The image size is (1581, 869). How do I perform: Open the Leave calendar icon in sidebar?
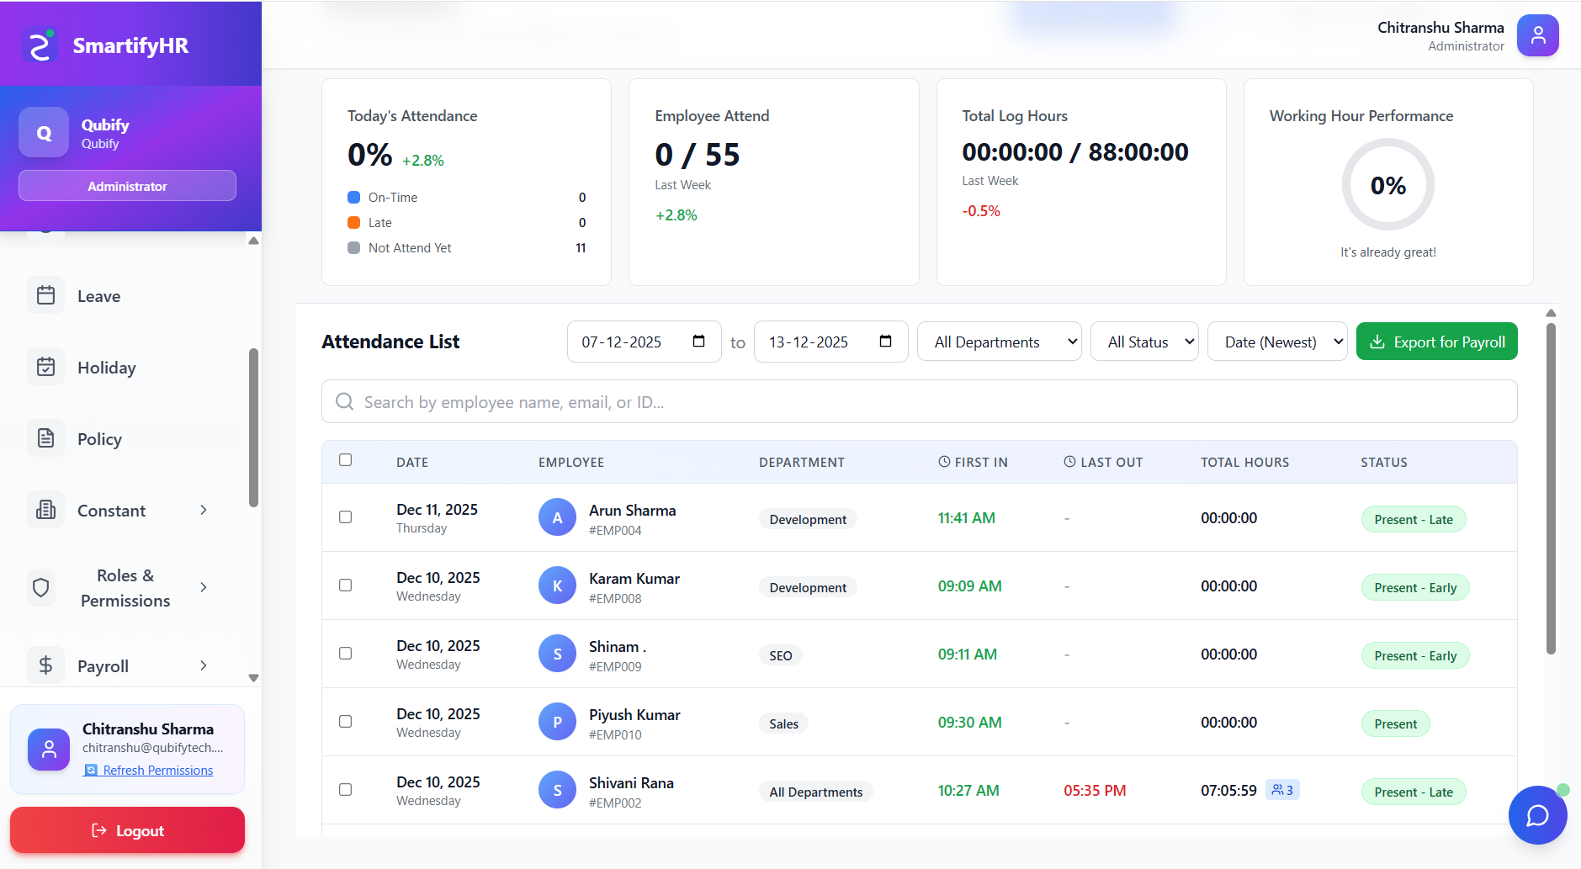(46, 295)
